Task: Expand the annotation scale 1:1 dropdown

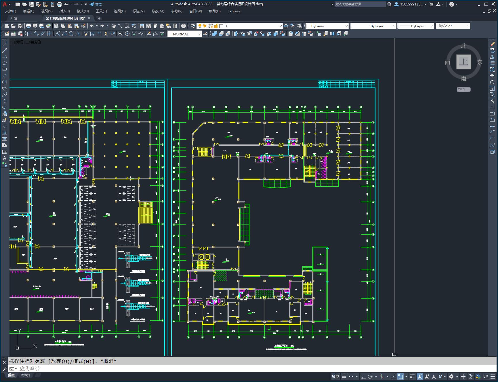Action: click(445, 377)
